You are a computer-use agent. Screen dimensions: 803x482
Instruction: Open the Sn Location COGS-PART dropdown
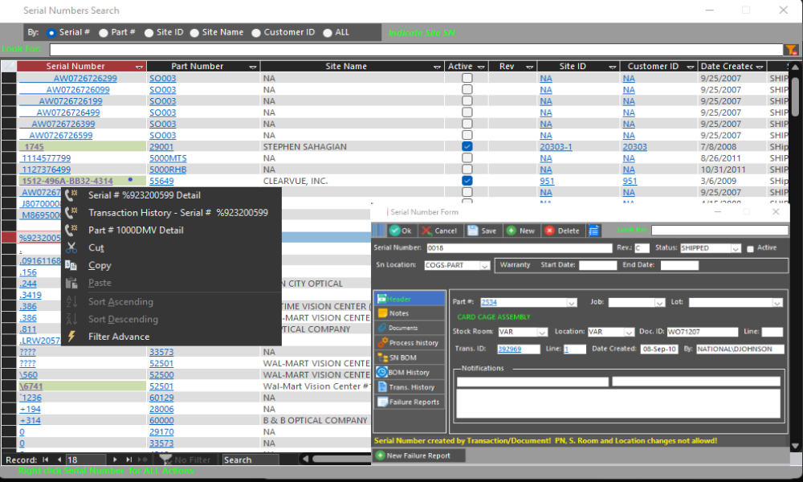pyautogui.click(x=484, y=265)
